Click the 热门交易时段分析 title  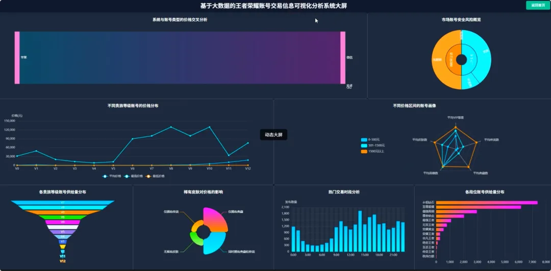point(344,192)
